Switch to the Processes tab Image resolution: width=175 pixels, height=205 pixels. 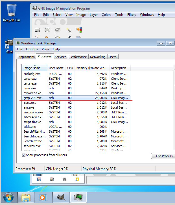45,56
